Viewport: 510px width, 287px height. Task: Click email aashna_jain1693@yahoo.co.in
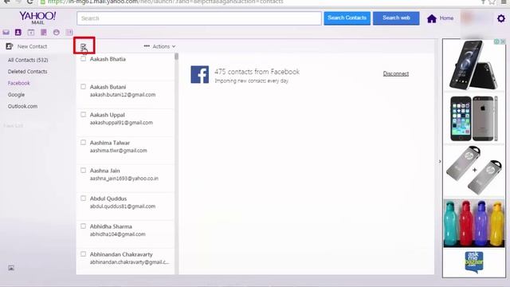click(124, 179)
